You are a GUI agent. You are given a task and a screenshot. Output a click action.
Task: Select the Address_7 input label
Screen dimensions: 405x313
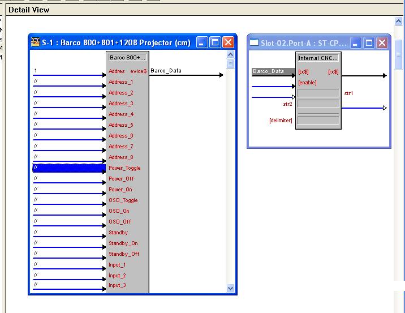tap(121, 147)
